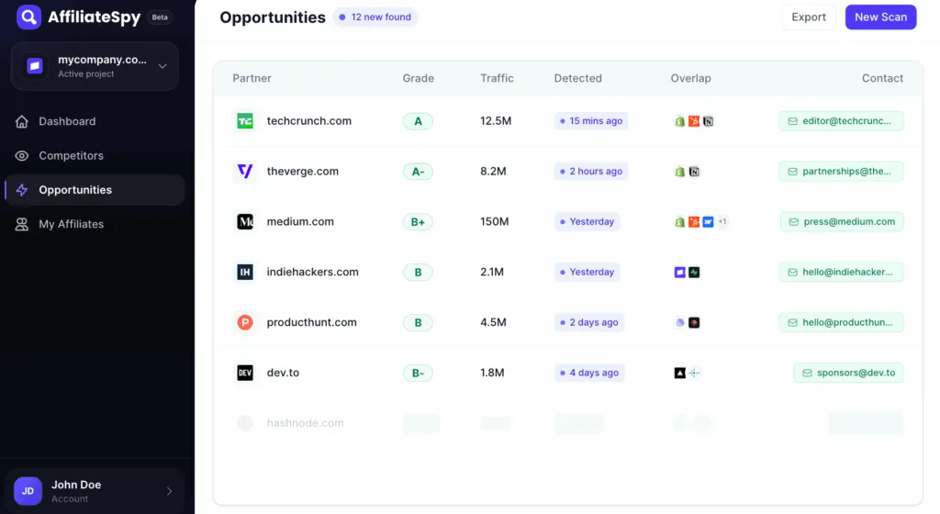The image size is (940, 514).
Task: Email partnerships@theverge contact
Action: click(841, 172)
